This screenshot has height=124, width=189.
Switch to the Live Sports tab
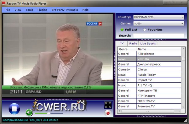point(148,44)
